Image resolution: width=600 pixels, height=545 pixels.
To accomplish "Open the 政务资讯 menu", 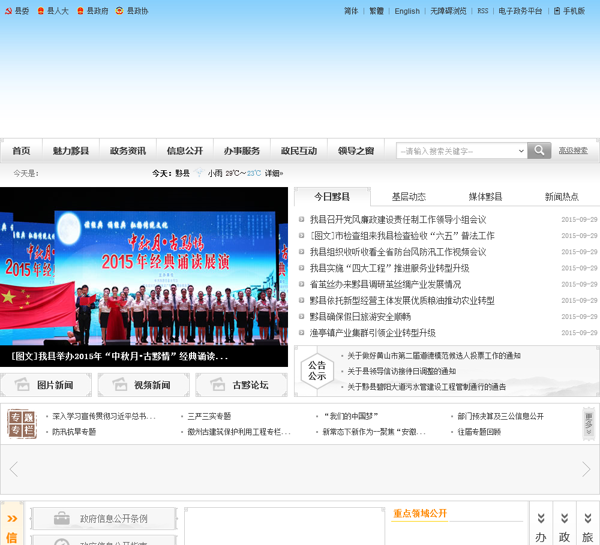I will (128, 150).
